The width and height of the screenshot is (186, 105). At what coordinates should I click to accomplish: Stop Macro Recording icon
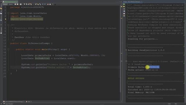click(50, 4)
